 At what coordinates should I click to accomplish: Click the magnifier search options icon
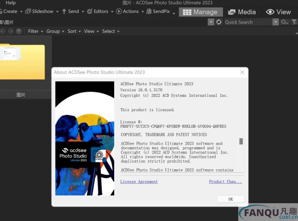coord(284,22)
